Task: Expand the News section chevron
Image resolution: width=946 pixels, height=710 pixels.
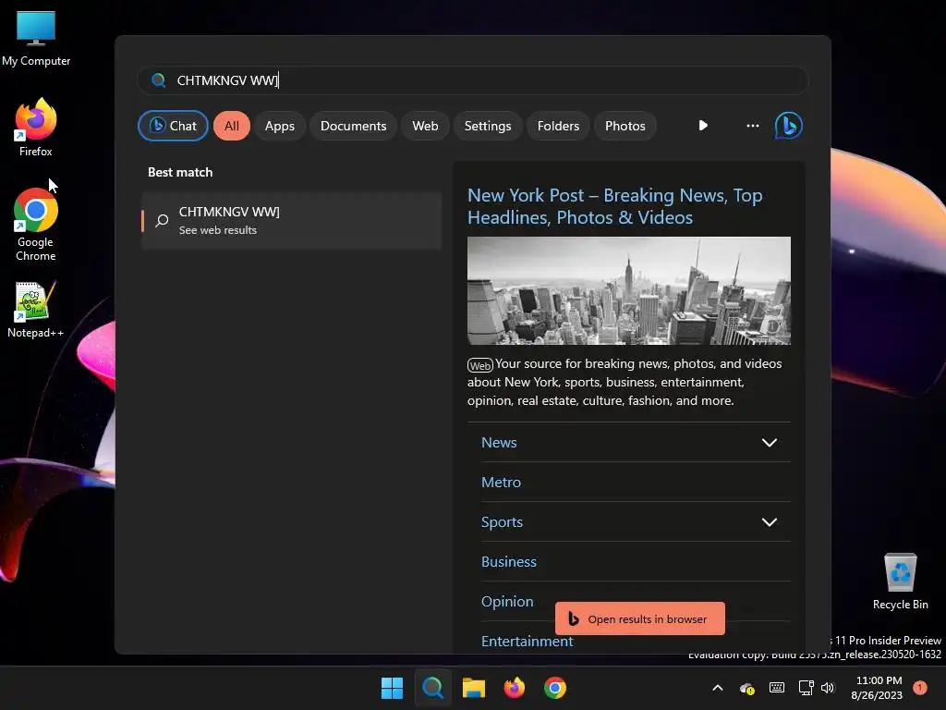Action: point(770,443)
